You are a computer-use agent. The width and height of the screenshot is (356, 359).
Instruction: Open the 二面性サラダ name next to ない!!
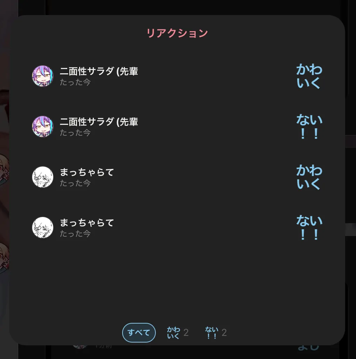click(x=99, y=122)
